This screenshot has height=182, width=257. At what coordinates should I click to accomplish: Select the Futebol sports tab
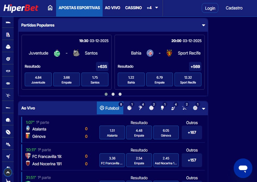tap(110, 108)
